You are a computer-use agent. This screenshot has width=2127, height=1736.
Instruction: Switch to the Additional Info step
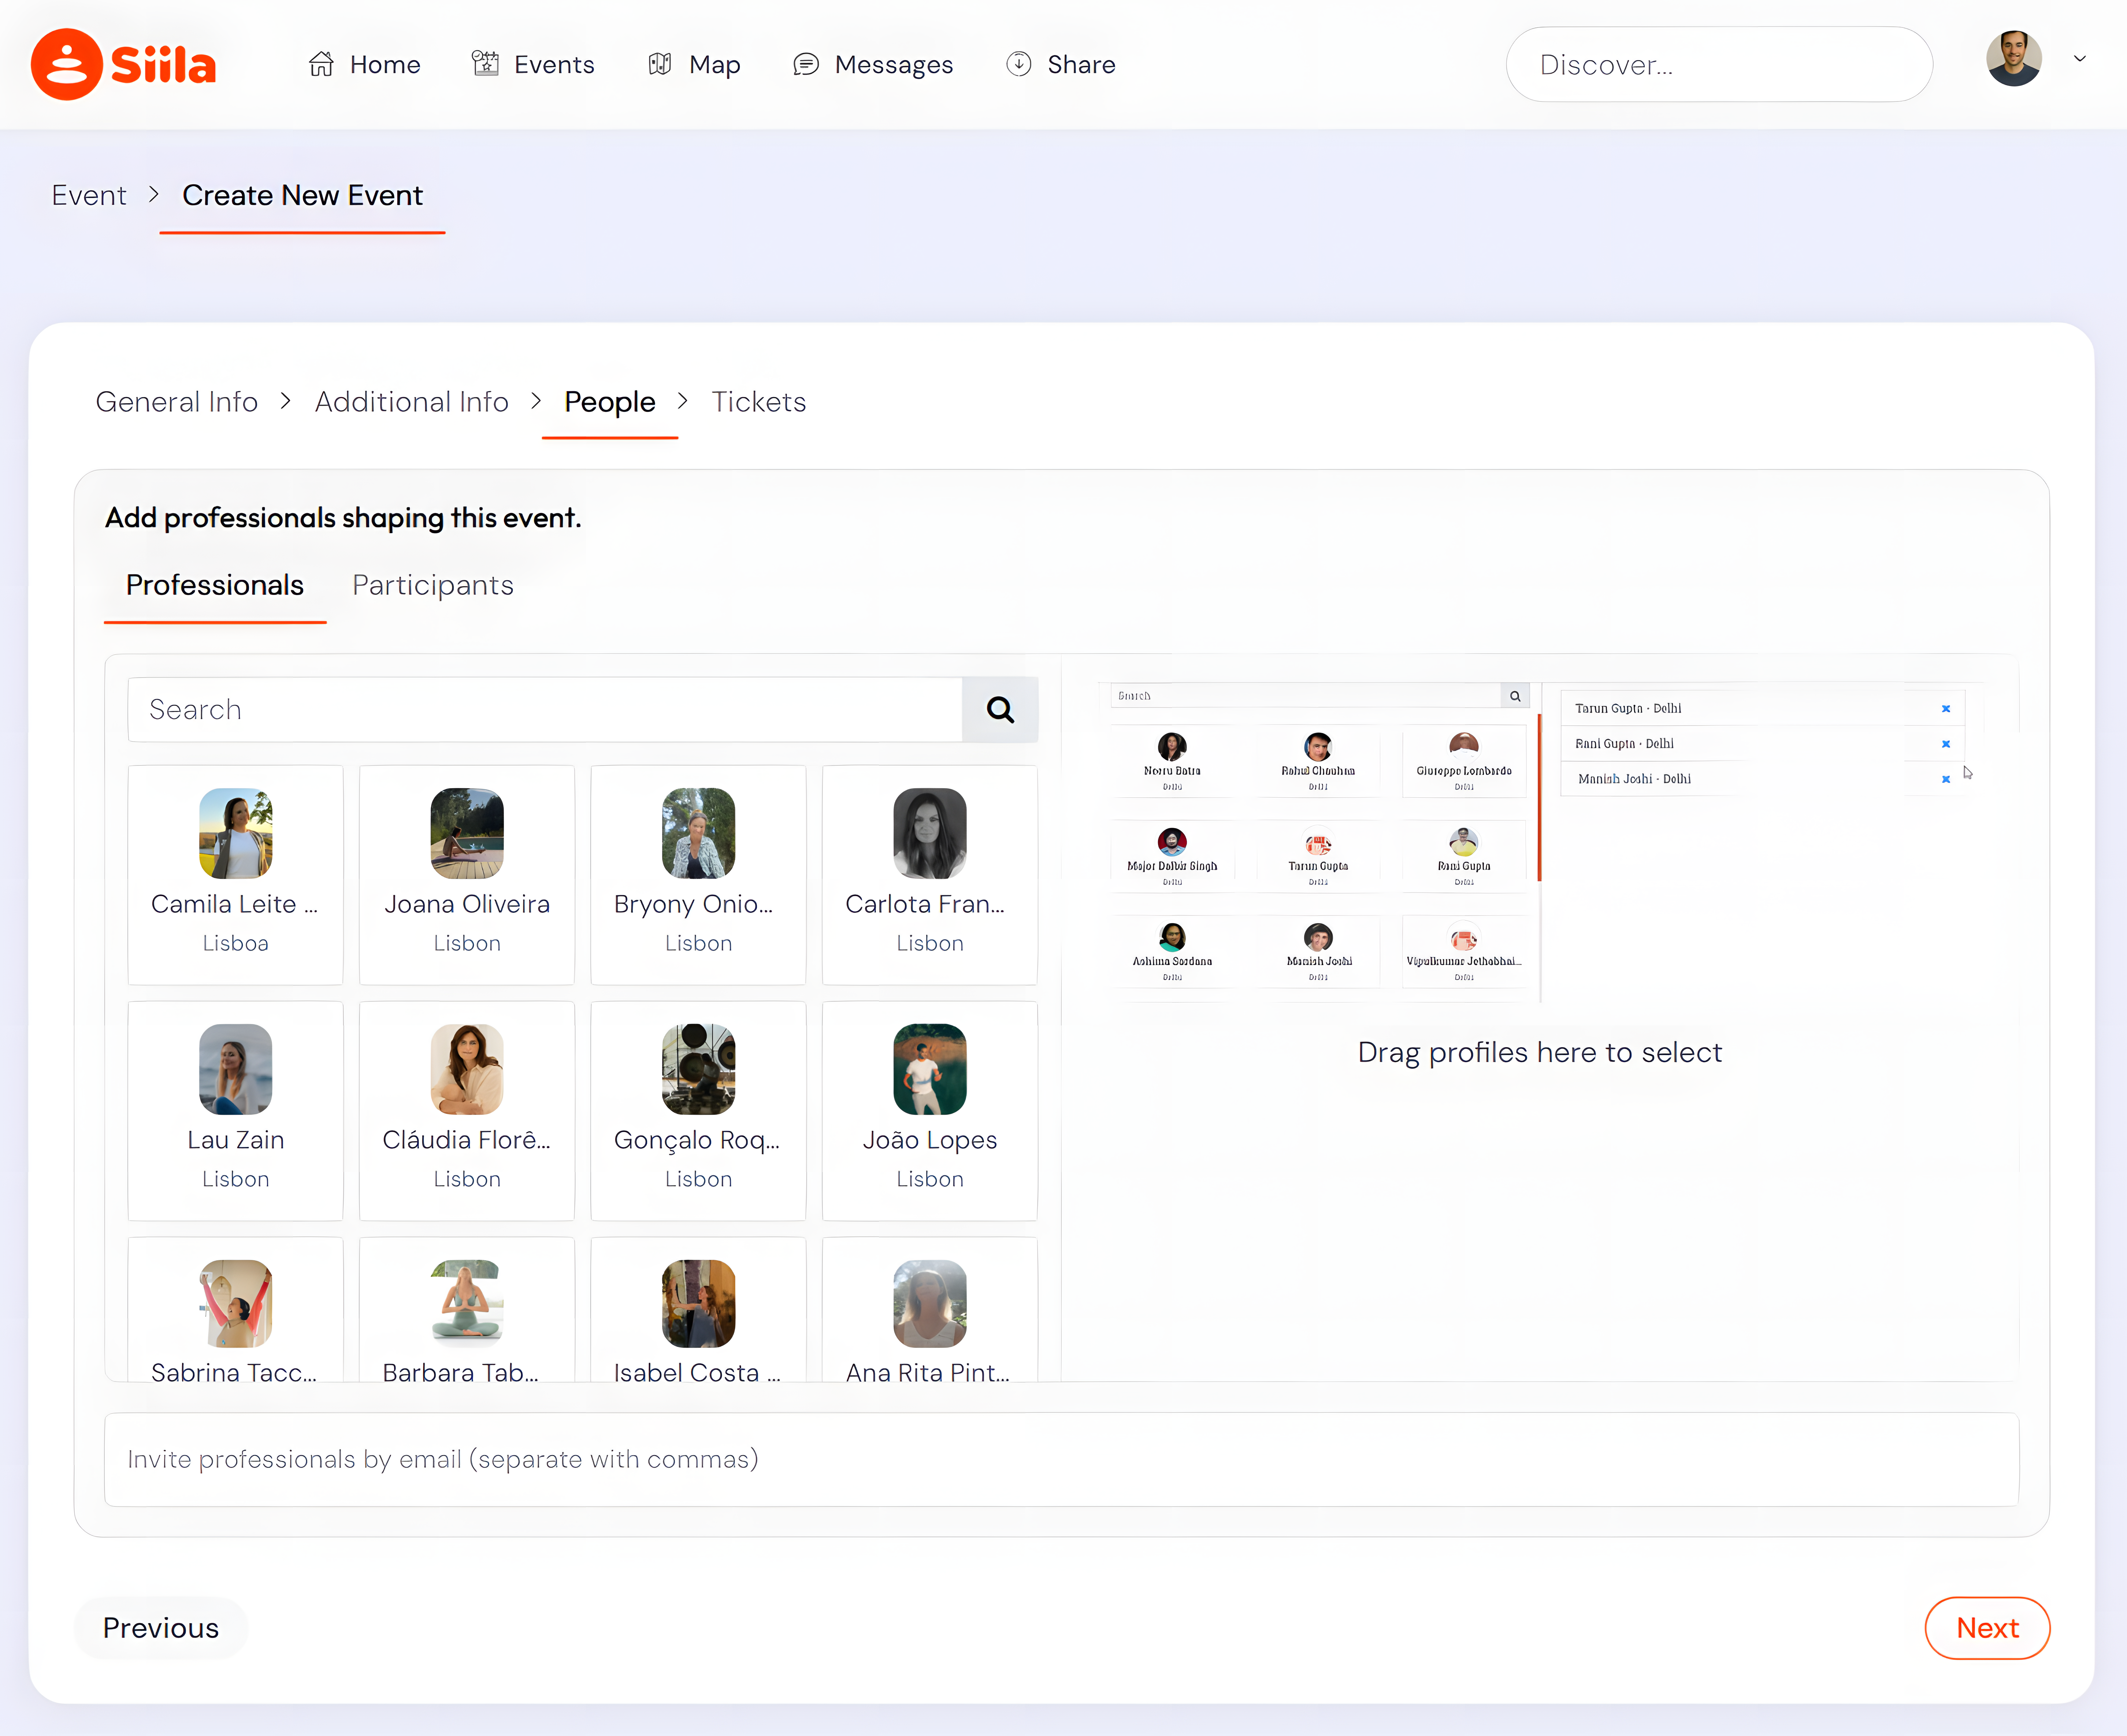(412, 402)
